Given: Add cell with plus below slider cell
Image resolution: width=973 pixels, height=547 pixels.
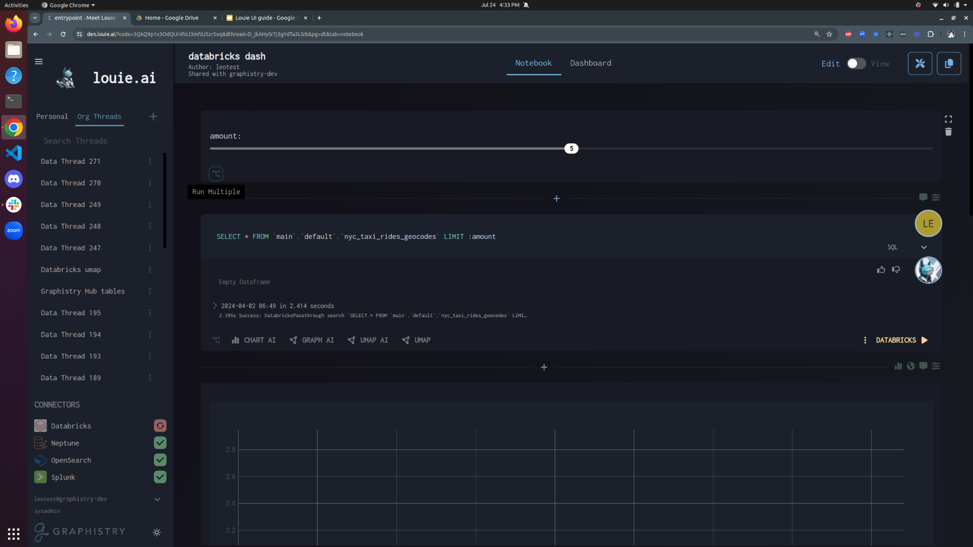Looking at the screenshot, I should click(x=556, y=198).
